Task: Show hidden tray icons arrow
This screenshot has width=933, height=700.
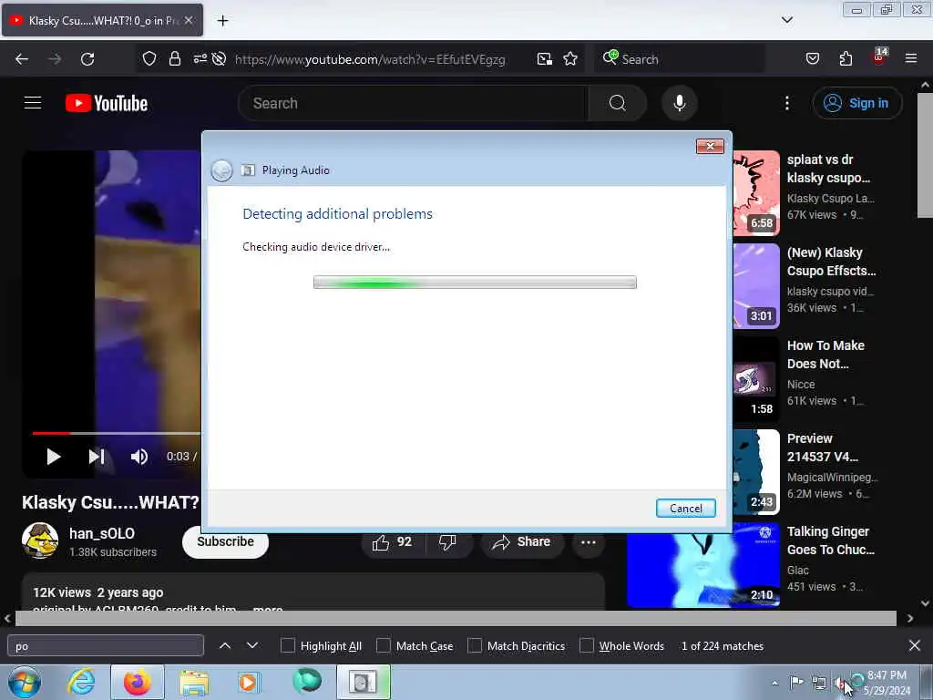Action: 774,684
